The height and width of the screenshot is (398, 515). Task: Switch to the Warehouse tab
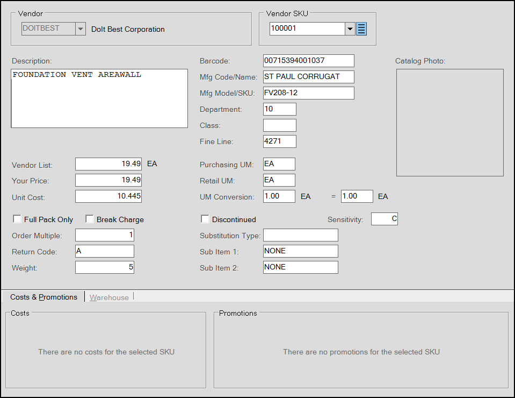[109, 297]
